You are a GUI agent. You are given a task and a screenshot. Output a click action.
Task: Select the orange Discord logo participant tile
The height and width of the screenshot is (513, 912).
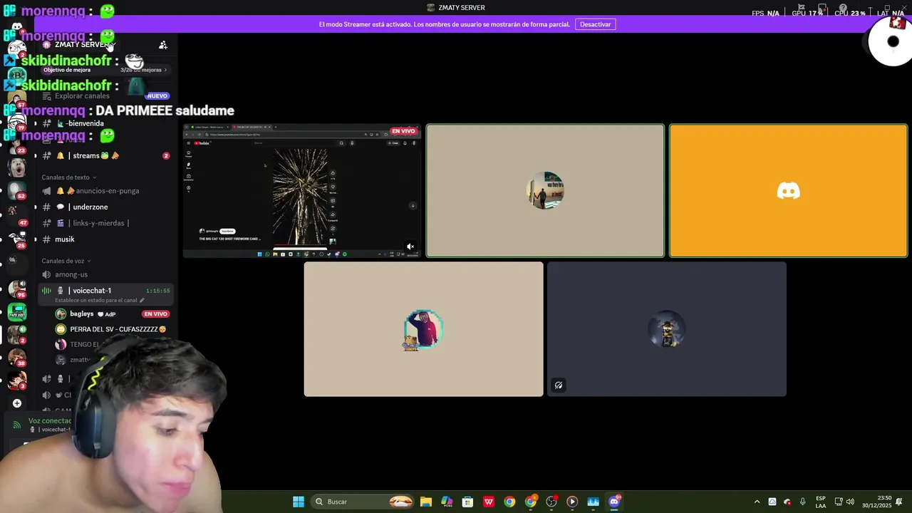point(788,191)
